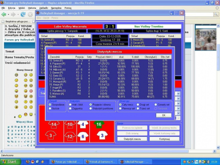
Task: Click the red number 14 jersey
Action: (x=54, y=125)
